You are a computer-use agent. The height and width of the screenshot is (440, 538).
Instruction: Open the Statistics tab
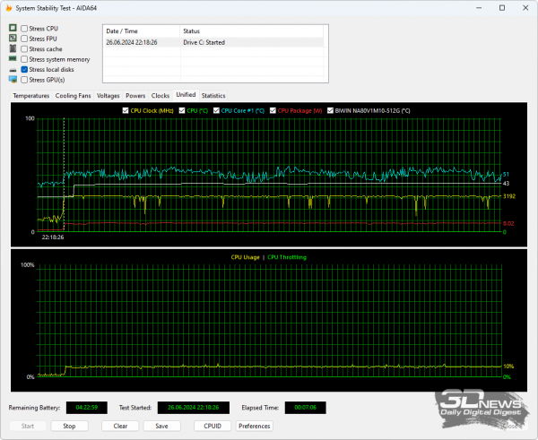[213, 95]
